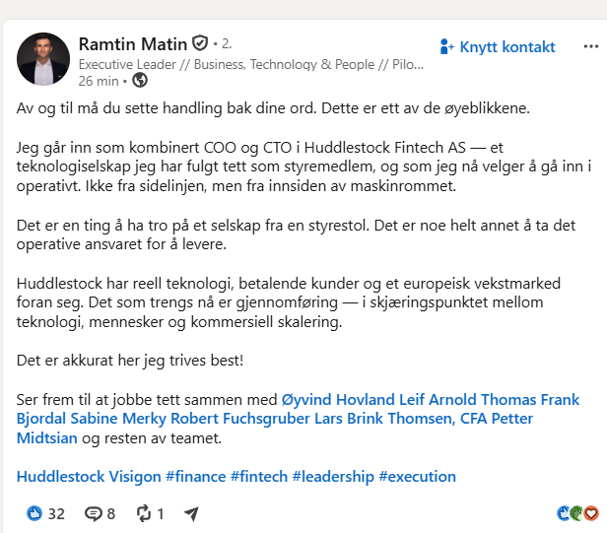Viewport: 607px width, 533px height.
Task: Click the thumbs-up like icon
Action: (34, 513)
